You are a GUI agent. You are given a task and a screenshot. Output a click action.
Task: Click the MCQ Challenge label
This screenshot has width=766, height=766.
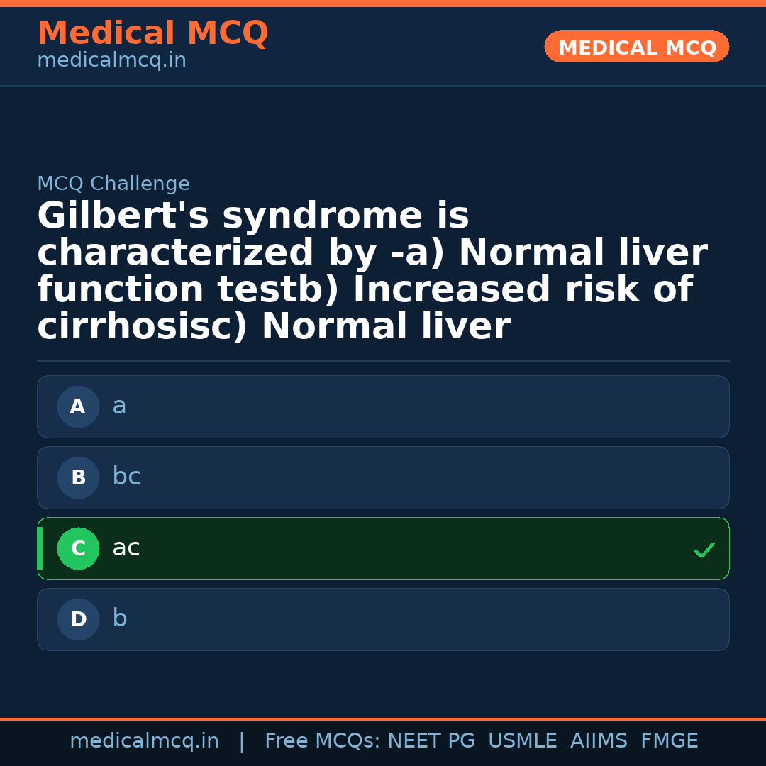pyautogui.click(x=113, y=184)
